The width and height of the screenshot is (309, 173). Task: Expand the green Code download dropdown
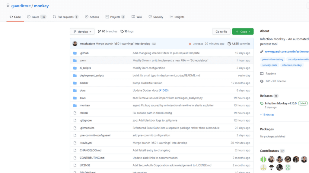coord(243,32)
